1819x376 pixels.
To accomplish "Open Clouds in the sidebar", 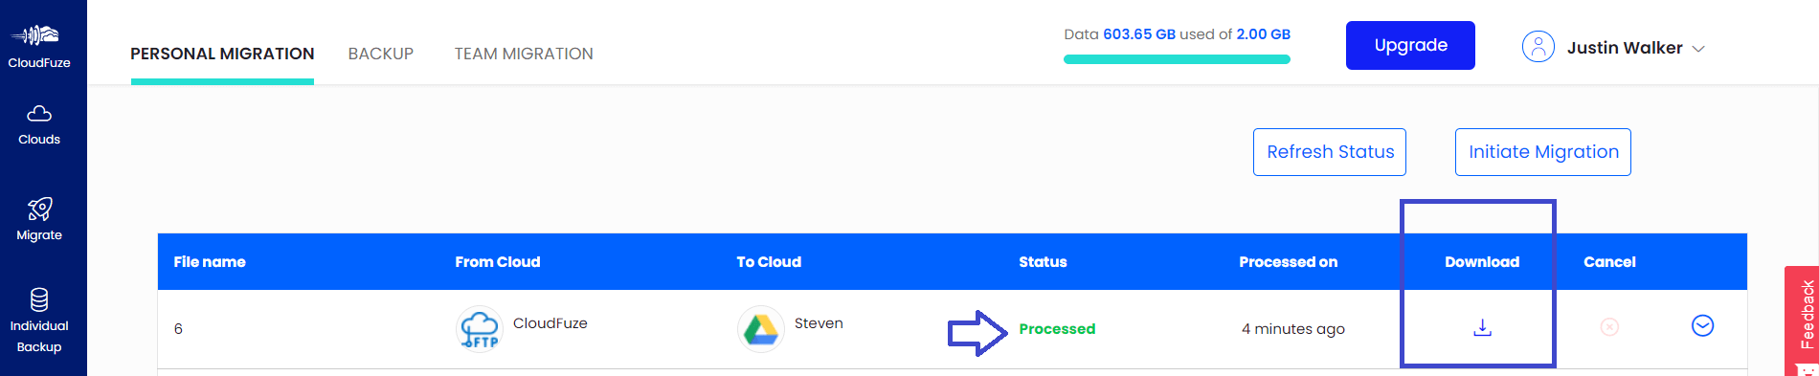I will 38,125.
